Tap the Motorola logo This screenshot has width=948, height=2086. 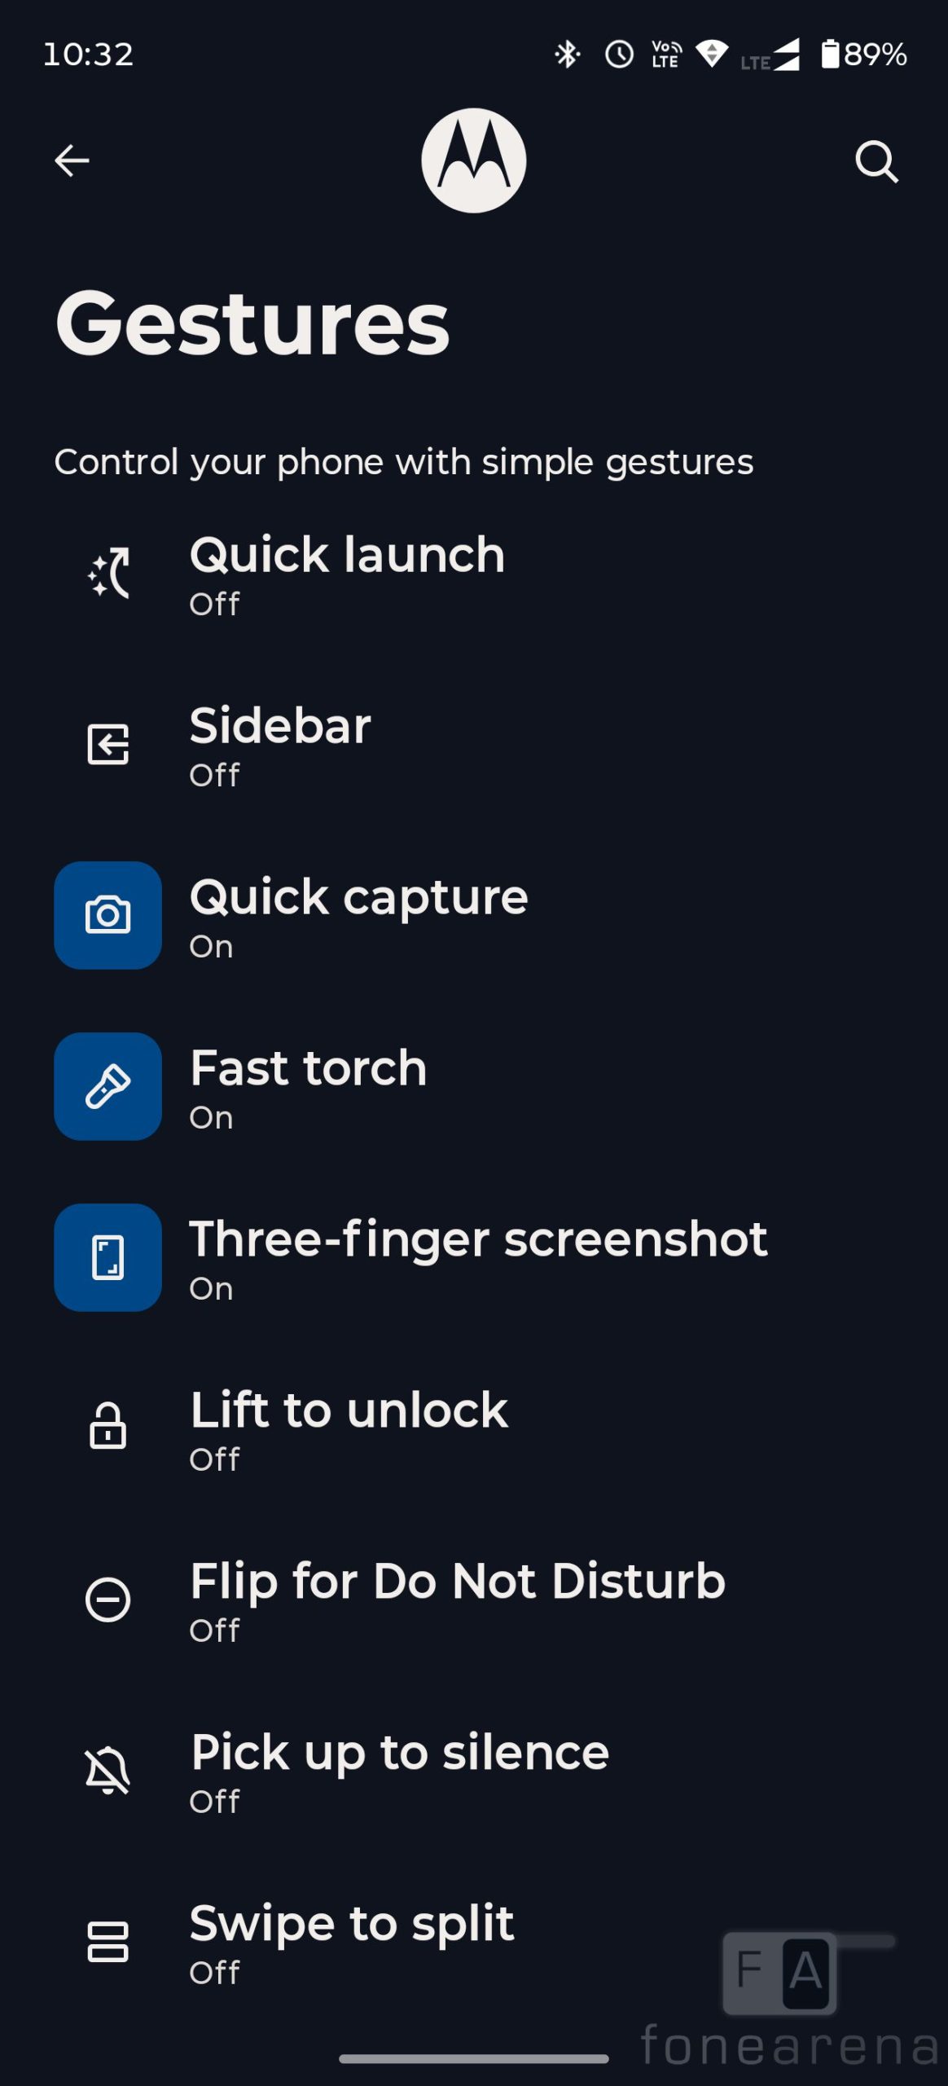(x=473, y=161)
